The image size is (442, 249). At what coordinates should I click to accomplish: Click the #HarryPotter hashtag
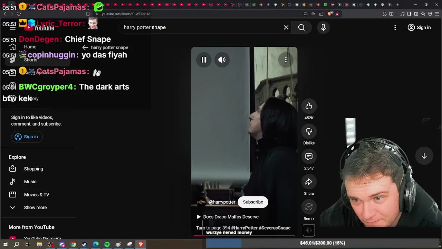pos(244,228)
